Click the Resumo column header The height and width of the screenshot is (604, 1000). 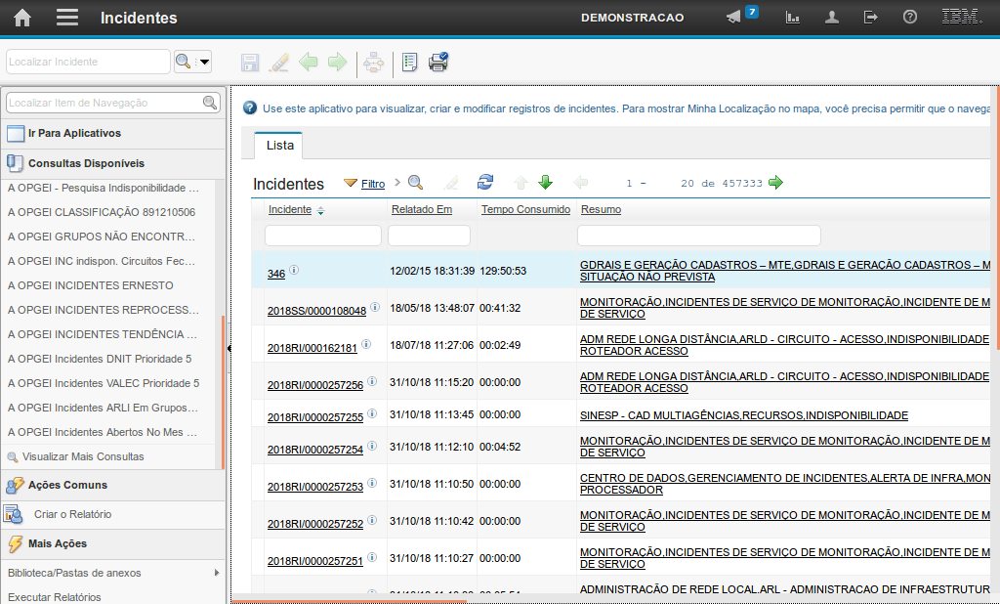(x=601, y=209)
